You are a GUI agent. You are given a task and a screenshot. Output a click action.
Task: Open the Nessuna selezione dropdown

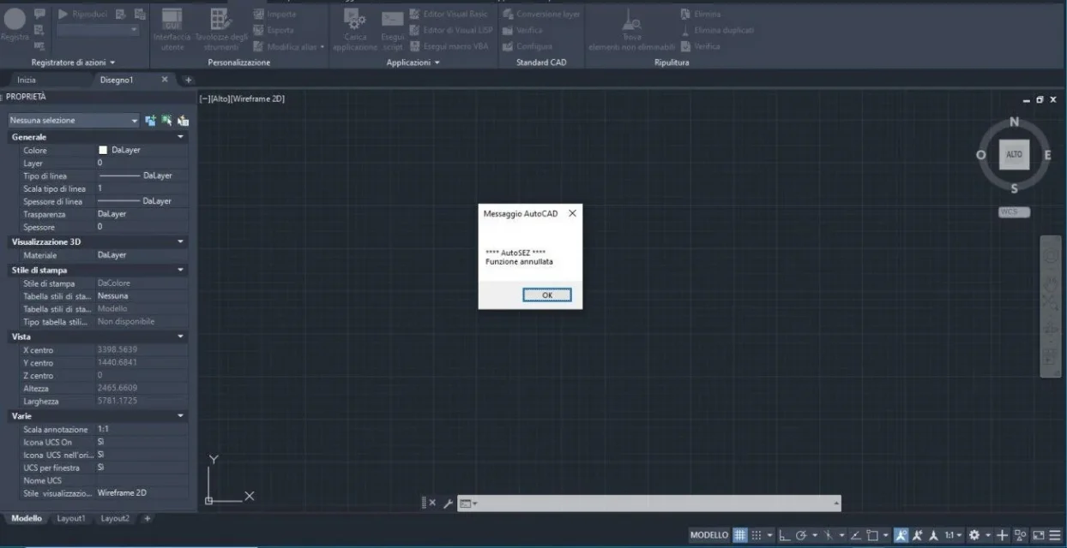pos(74,121)
